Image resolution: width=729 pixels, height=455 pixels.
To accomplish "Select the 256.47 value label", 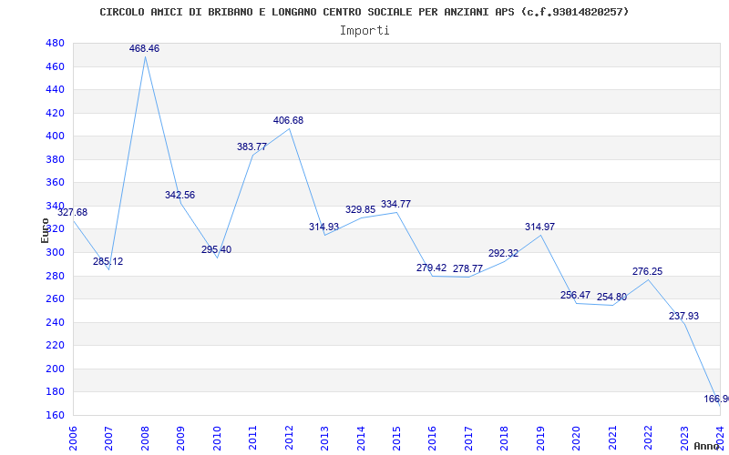I will coord(576,295).
